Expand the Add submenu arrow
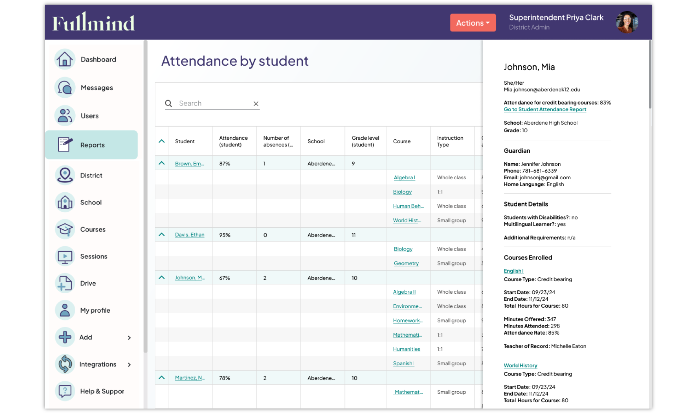This screenshot has height=415, width=692. [129, 338]
